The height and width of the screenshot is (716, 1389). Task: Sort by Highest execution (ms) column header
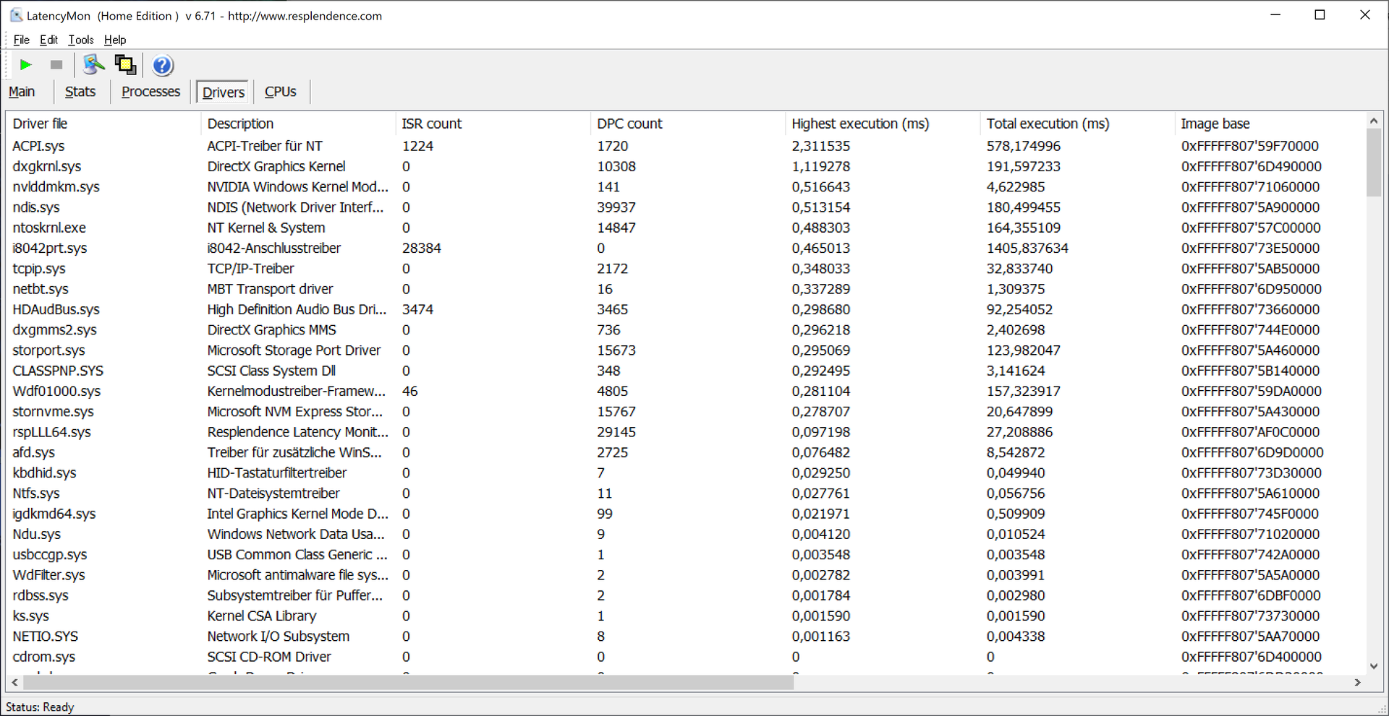[x=882, y=124]
